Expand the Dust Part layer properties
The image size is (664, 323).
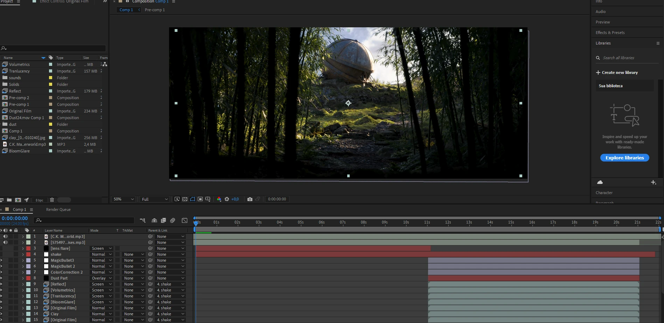point(23,278)
